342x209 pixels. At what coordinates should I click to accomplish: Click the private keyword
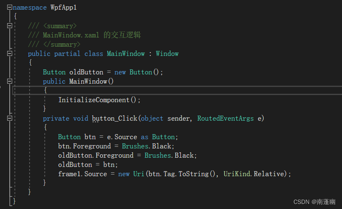[x=56, y=119]
